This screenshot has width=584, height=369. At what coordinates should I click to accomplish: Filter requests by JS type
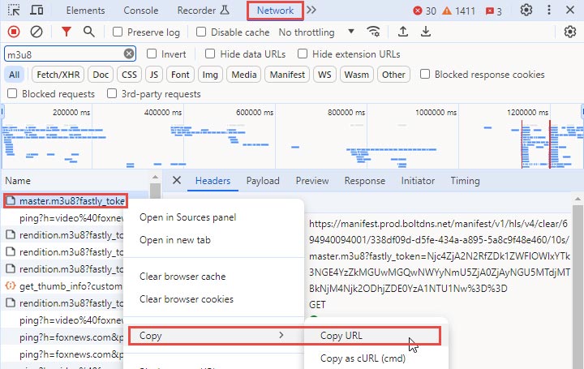click(x=154, y=75)
